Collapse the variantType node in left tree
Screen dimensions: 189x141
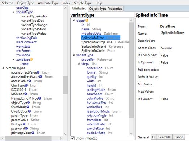point(14,12)
